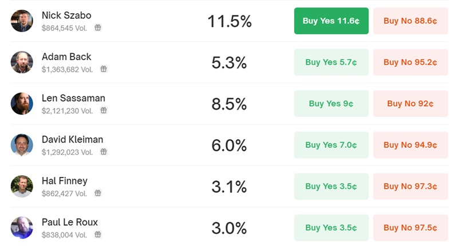The width and height of the screenshot is (458, 246).
Task: Click Buy Yes 7.0¢ for David Kleiman
Action: coord(331,145)
